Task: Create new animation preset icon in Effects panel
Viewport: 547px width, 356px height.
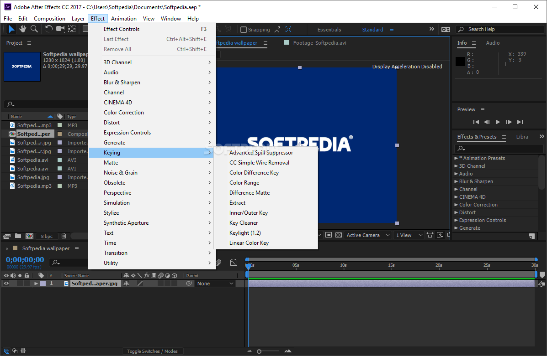Action: 531,236
